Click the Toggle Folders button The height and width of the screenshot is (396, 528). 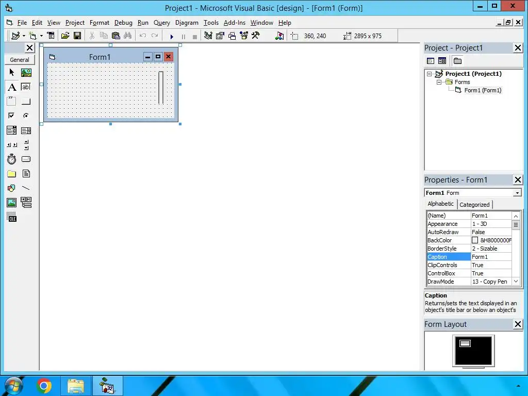(x=457, y=61)
